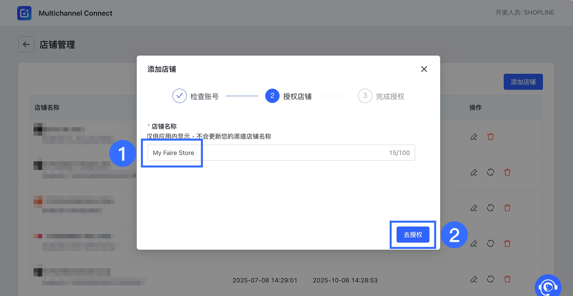Remove the fourth store row using trash icon
The height and width of the screenshot is (296, 573).
point(507,243)
